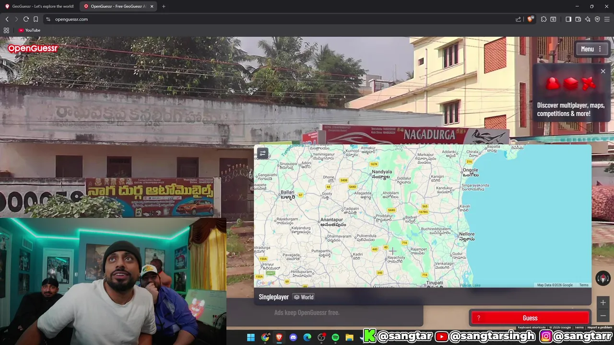Click the Singleplayer label

(x=273, y=297)
